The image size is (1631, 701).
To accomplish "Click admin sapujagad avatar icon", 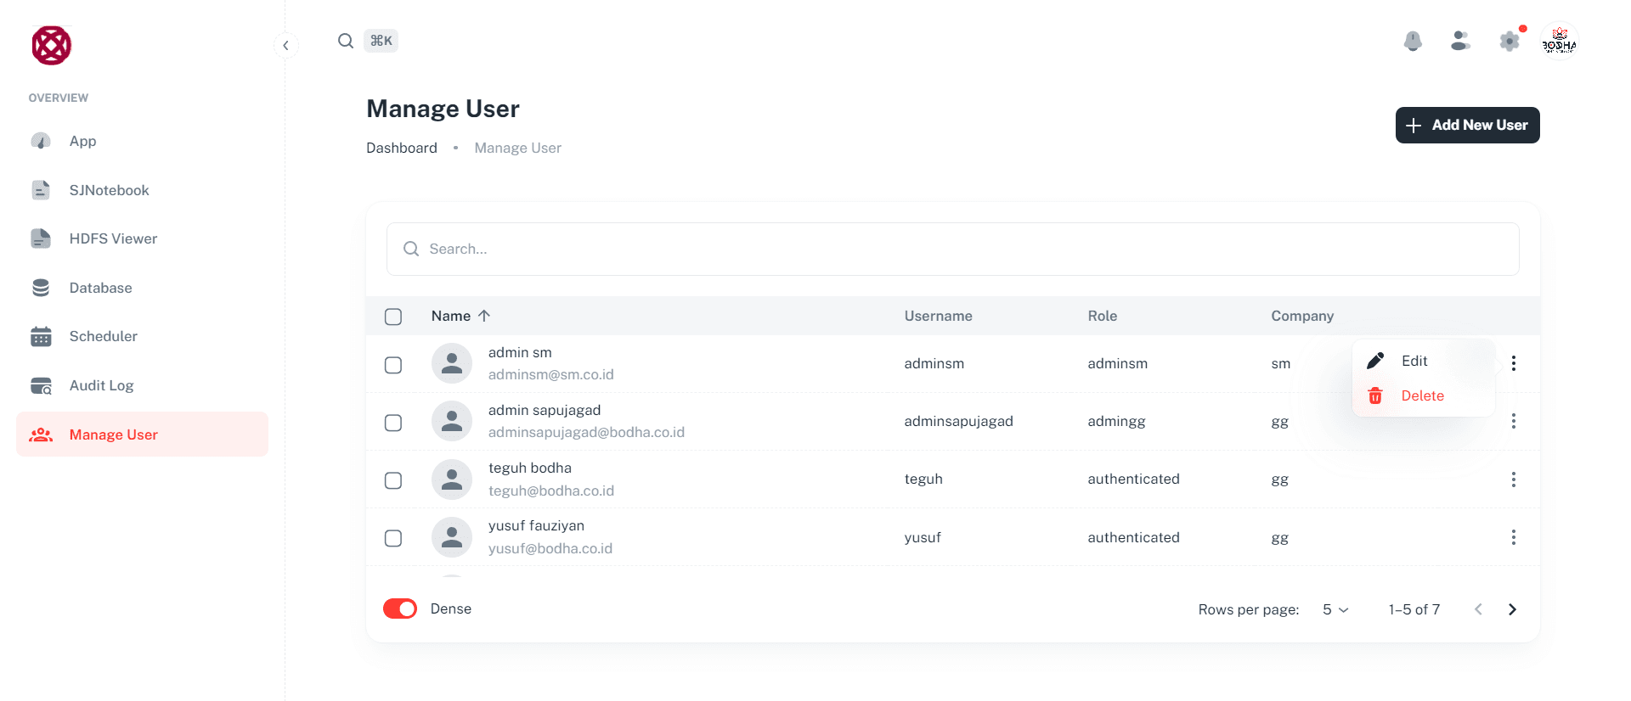I will (x=452, y=421).
